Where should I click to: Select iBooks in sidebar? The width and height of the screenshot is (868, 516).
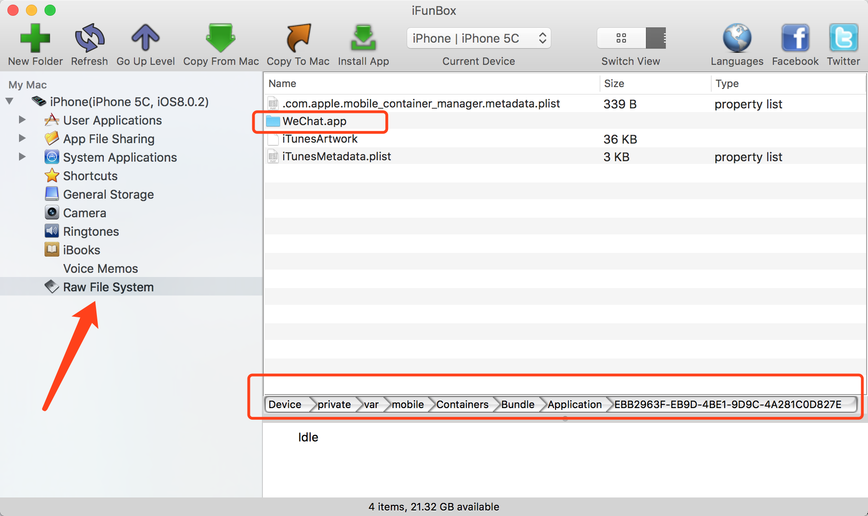(82, 250)
